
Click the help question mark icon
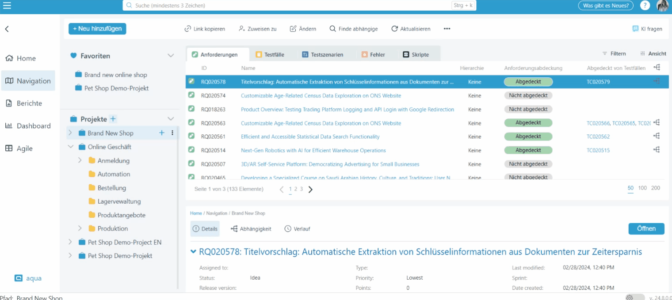coord(645,5)
